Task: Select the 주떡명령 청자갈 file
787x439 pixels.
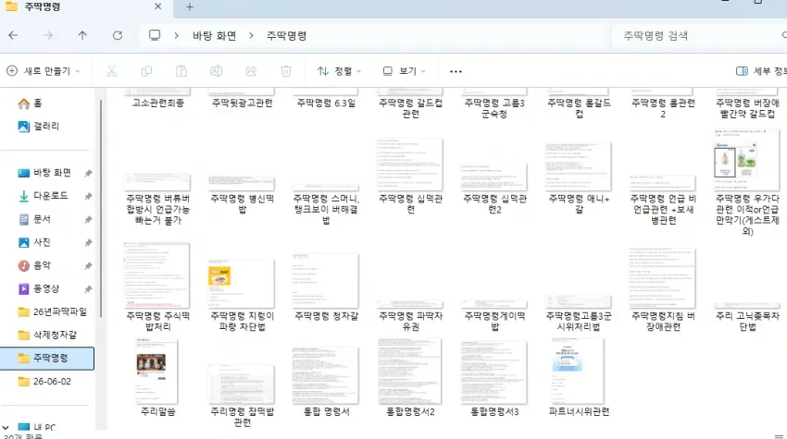Action: click(326, 287)
